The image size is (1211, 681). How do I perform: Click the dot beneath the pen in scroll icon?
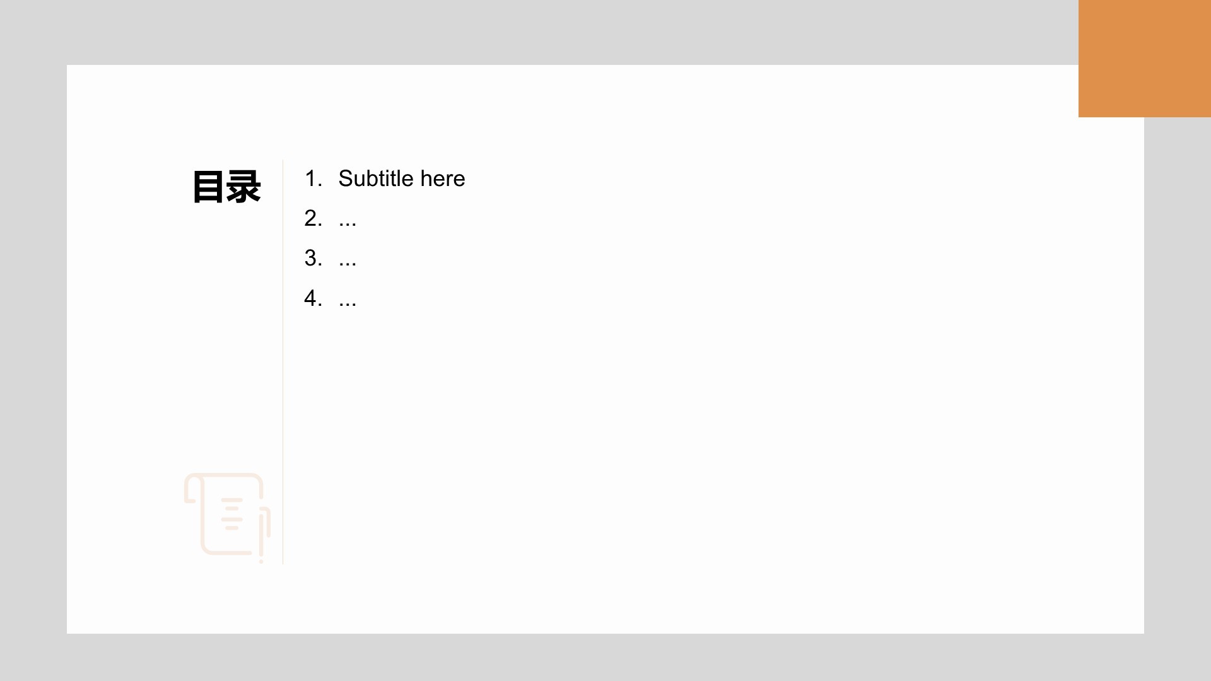[x=261, y=561]
